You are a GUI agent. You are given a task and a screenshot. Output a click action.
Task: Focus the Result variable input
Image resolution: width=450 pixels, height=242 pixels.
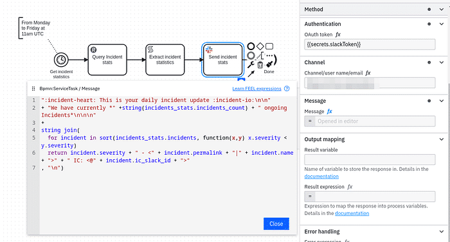pos(370,159)
